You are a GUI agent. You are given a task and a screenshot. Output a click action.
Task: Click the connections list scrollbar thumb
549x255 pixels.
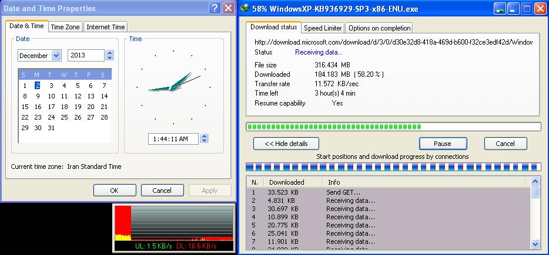535,192
